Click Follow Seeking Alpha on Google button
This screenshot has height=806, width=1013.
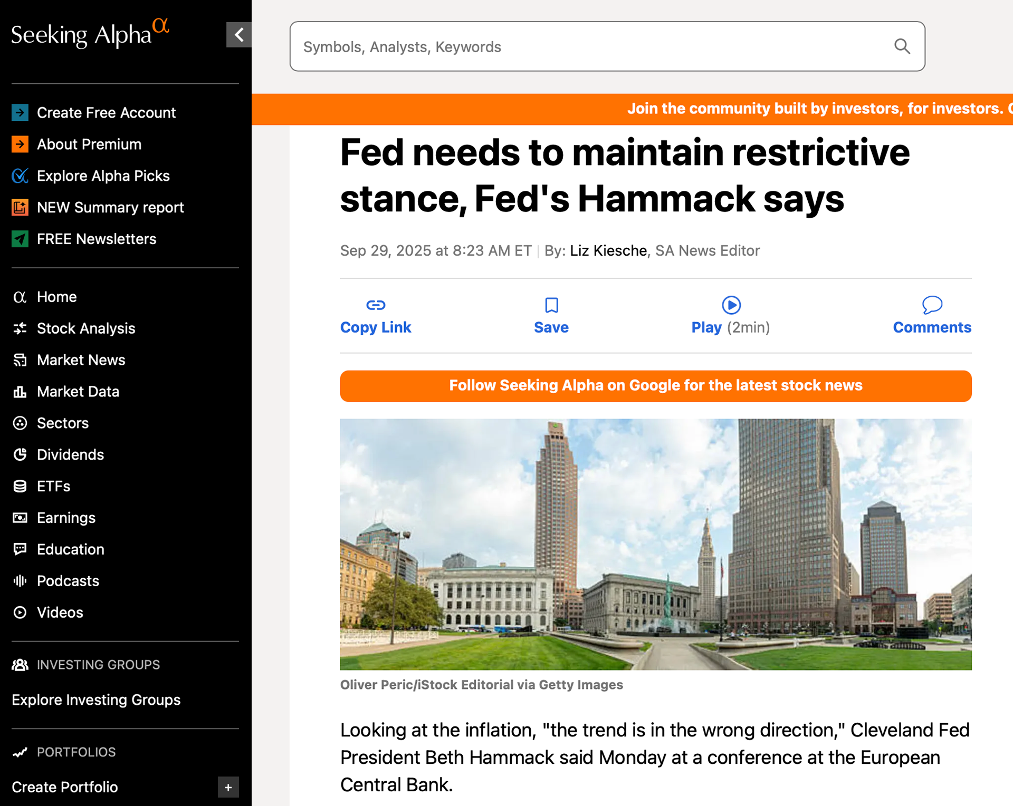(x=655, y=386)
